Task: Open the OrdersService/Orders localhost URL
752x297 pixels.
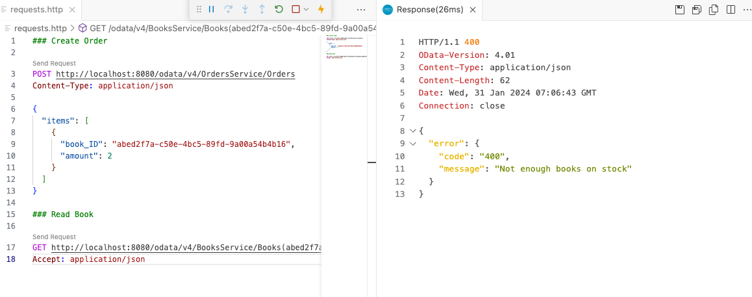Action: click(x=175, y=74)
